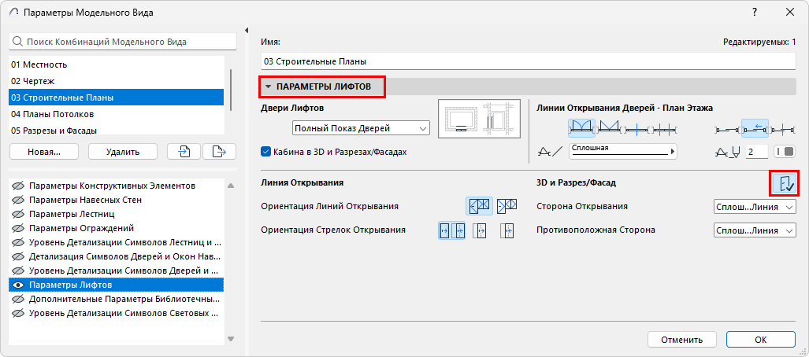Select the double-arrow opening orientation icon
Image resolution: width=809 pixels, height=357 pixels.
point(452,230)
